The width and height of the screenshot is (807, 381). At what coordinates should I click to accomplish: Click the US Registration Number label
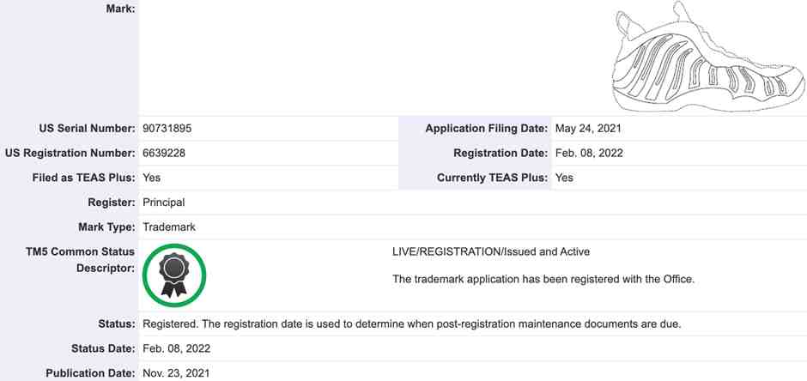70,154
